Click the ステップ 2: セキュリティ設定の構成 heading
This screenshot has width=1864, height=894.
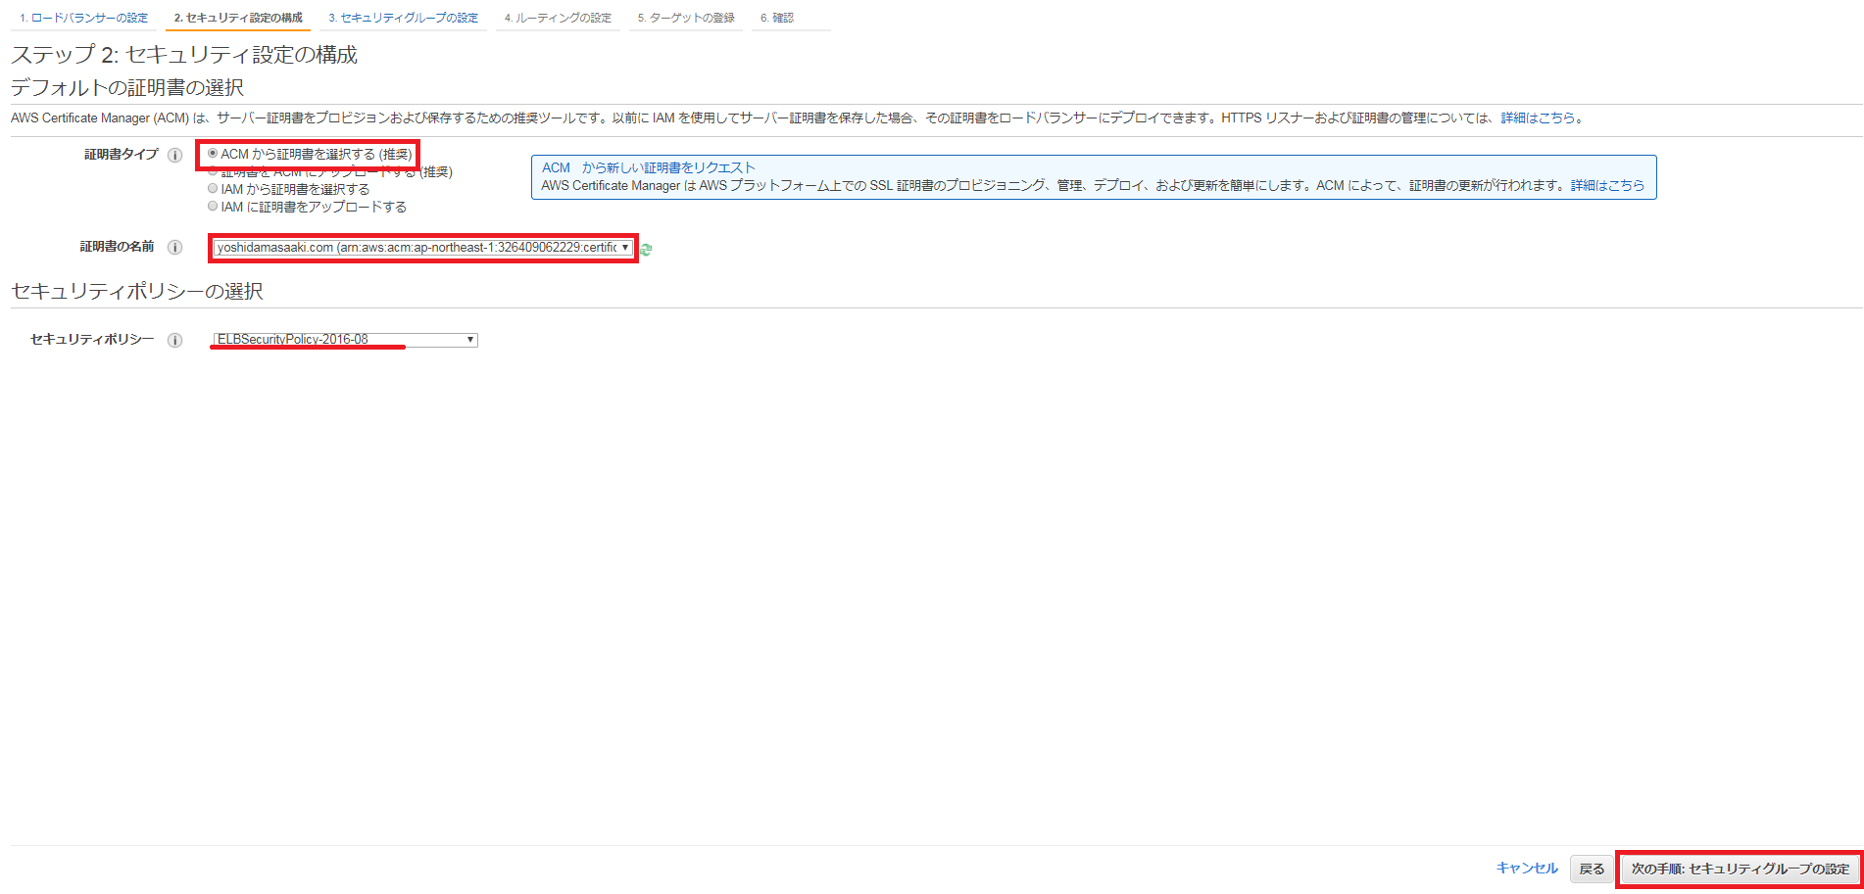click(184, 55)
